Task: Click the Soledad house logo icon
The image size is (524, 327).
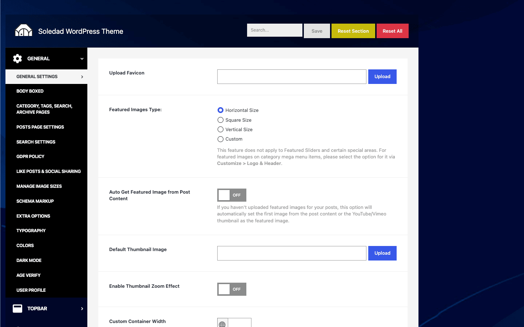Action: [24, 31]
